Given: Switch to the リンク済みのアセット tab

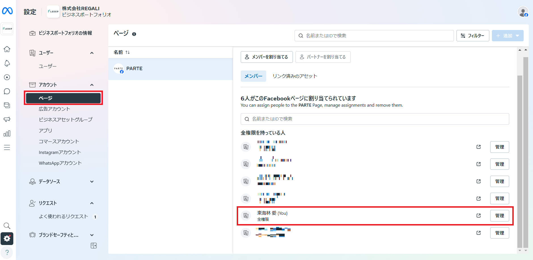Looking at the screenshot, I should coord(295,76).
